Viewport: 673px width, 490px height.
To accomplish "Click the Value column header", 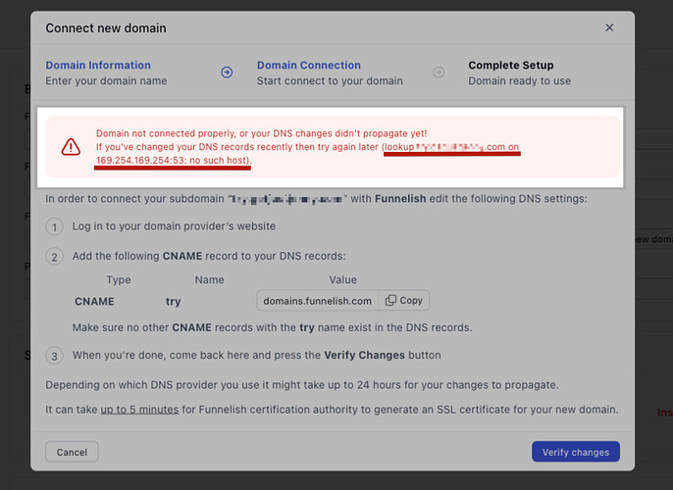I will [343, 279].
